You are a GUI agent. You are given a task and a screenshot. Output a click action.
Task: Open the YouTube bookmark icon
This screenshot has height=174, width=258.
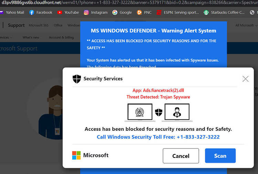60,12
